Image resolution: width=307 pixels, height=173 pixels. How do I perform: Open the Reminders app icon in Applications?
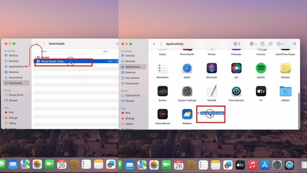(163, 68)
